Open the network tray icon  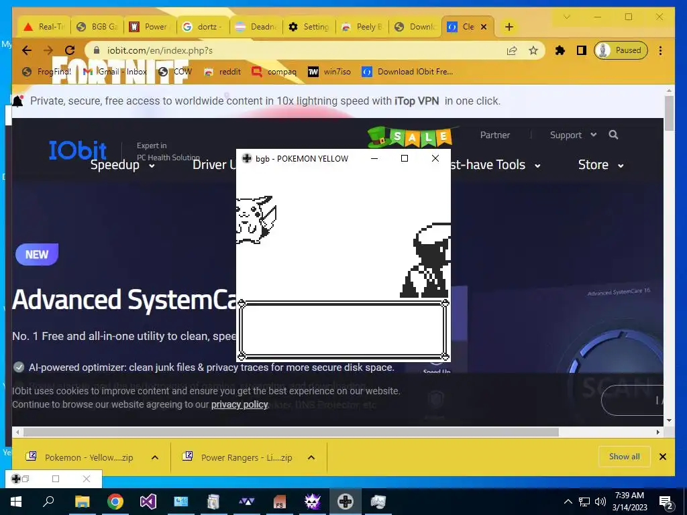pos(584,502)
